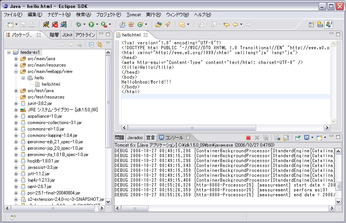Click the Debug bug icon in the toolbar

click(x=79, y=25)
